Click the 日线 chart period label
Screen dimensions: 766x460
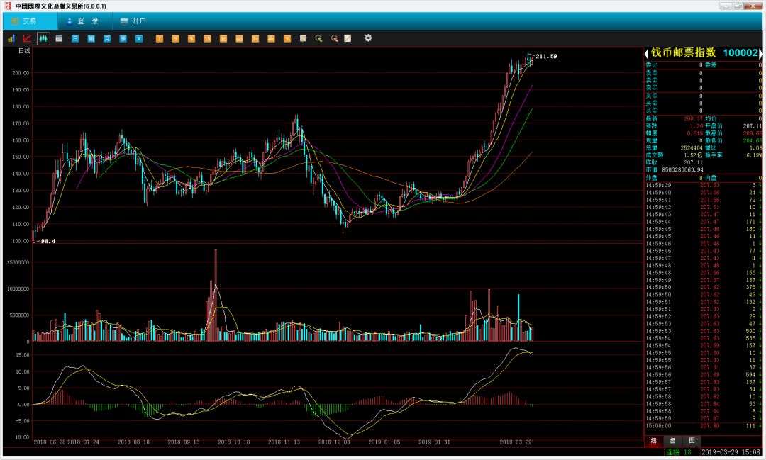(24, 51)
